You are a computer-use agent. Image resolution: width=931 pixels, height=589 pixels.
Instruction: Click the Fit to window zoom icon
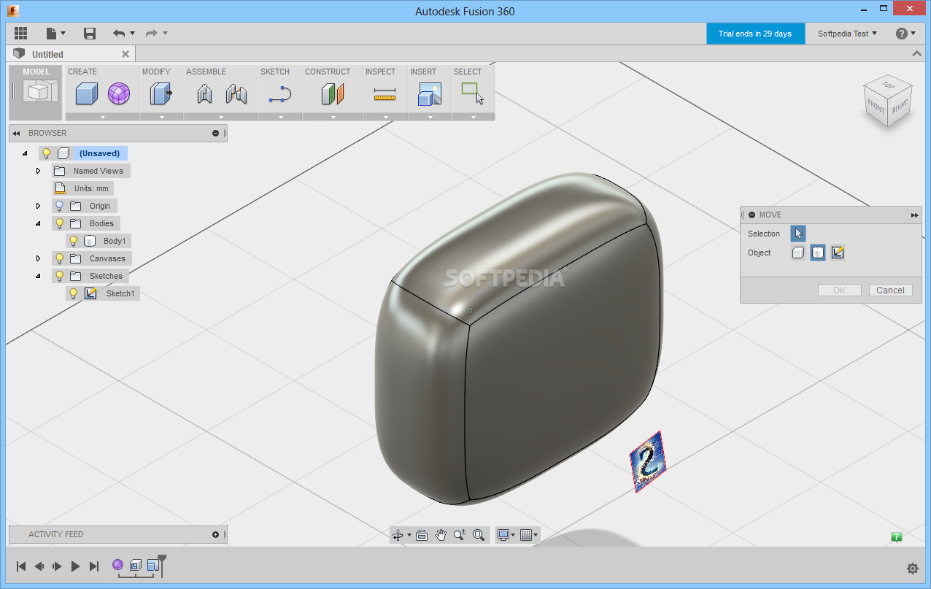479,535
